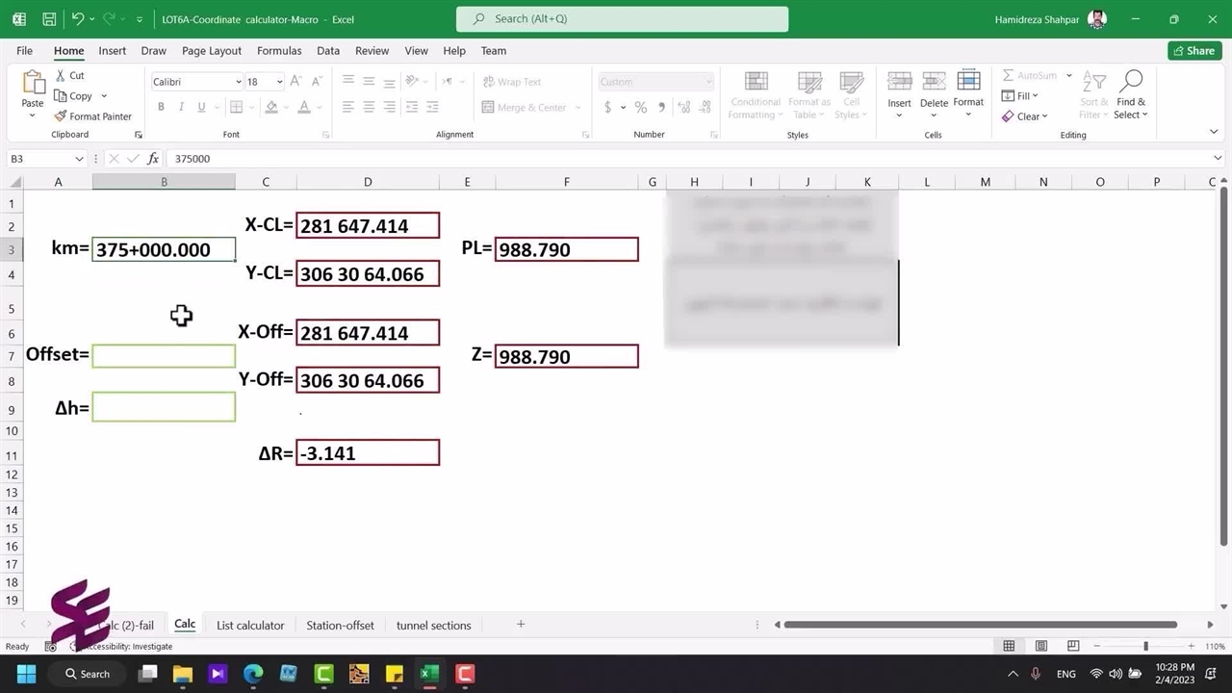The width and height of the screenshot is (1232, 693).
Task: Click the Insert Function fx icon
Action: (153, 159)
